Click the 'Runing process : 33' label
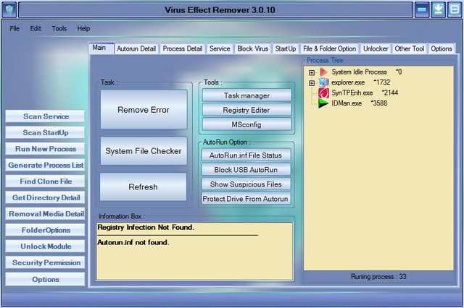 (378, 277)
